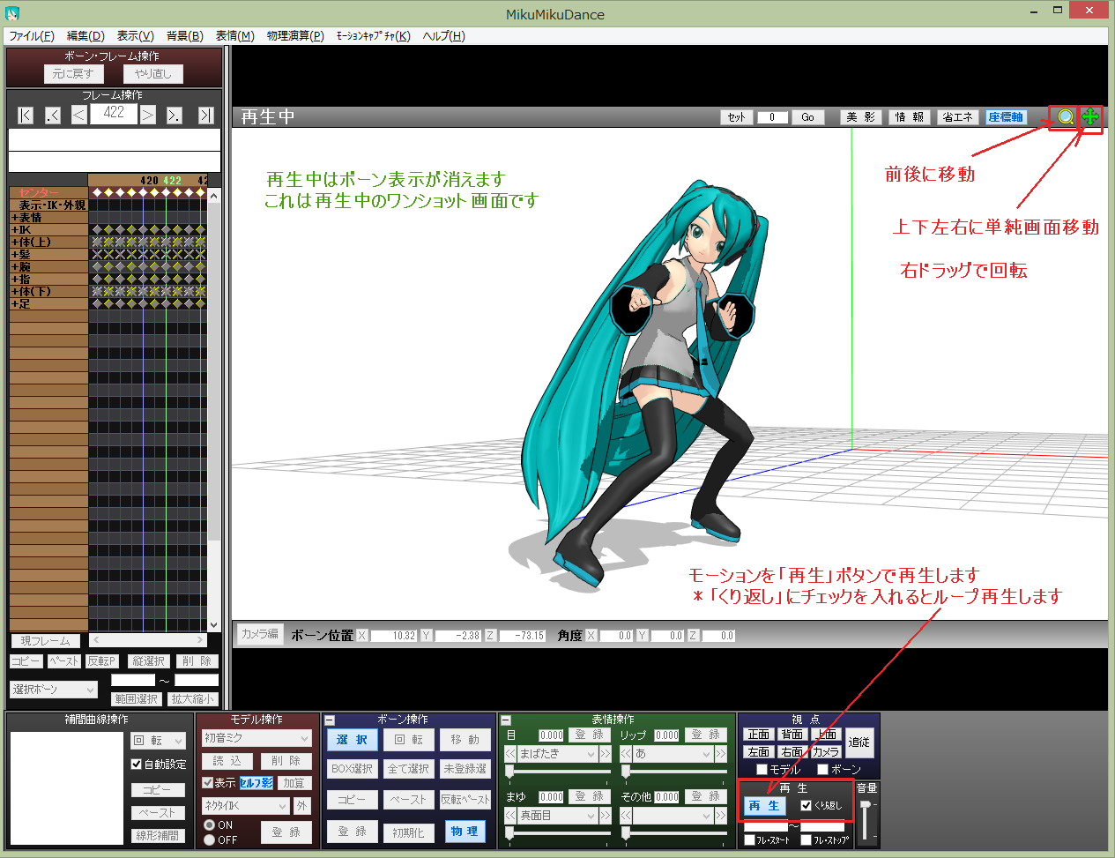Toggle the model 表示 checkbox
The image size is (1115, 858).
click(208, 782)
